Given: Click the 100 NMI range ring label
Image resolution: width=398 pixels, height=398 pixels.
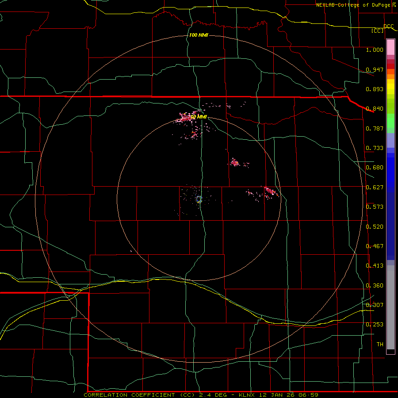Looking at the screenshot, I should click(199, 35).
